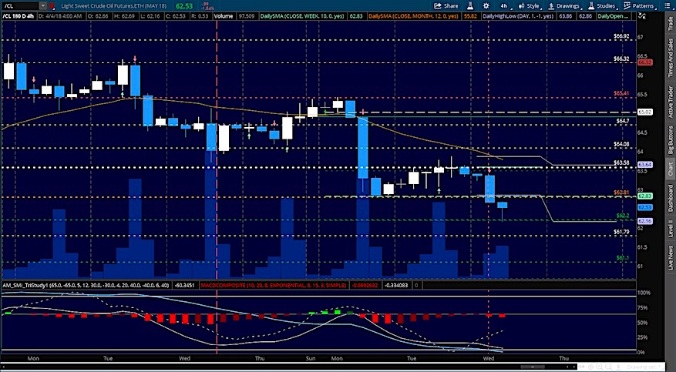The image size is (676, 372).
Task: Open the Style menu
Action: coord(530,5)
